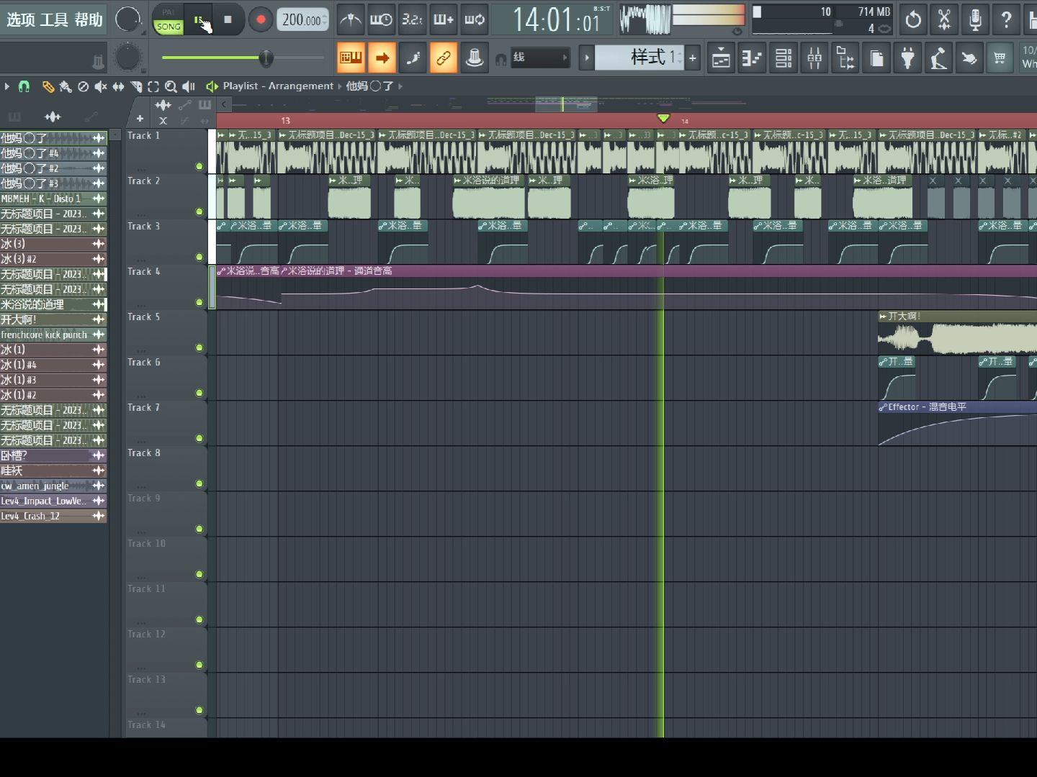Click the one-click audio recording microphone icon
Screen dimensions: 1037x777
[975, 19]
